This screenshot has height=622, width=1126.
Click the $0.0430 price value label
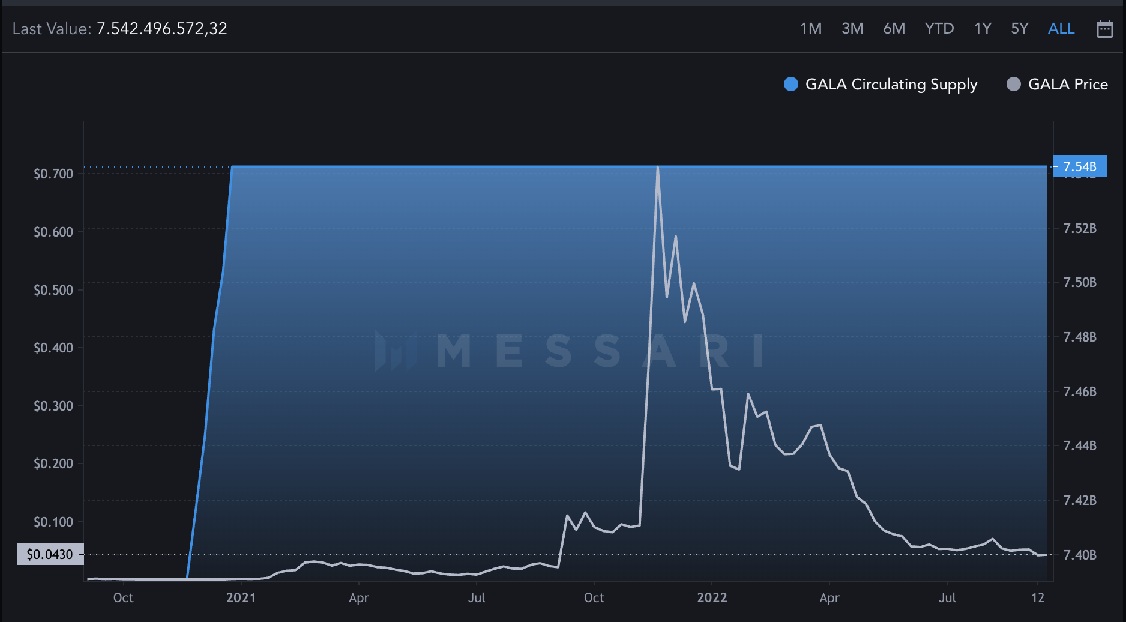tap(50, 554)
